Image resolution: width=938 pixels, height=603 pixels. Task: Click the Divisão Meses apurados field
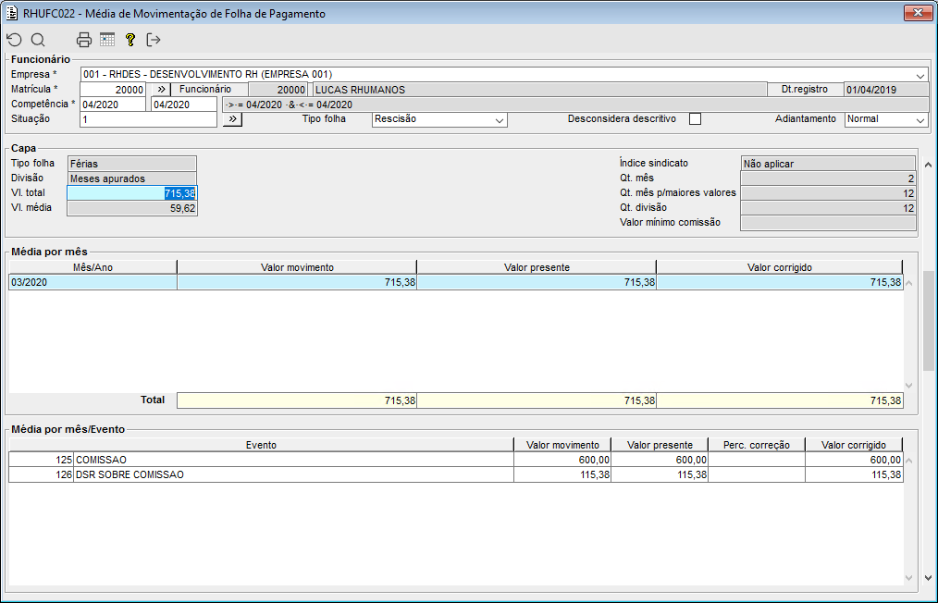(131, 178)
